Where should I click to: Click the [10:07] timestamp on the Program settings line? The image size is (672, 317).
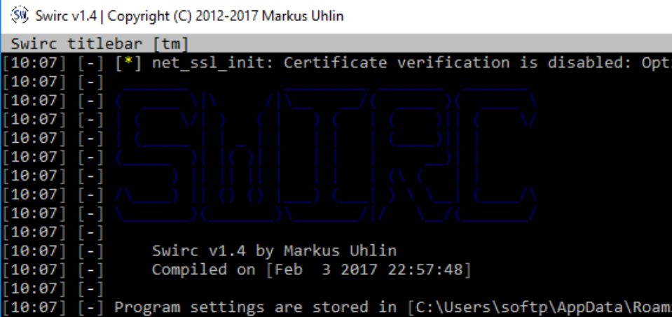pos(34,307)
